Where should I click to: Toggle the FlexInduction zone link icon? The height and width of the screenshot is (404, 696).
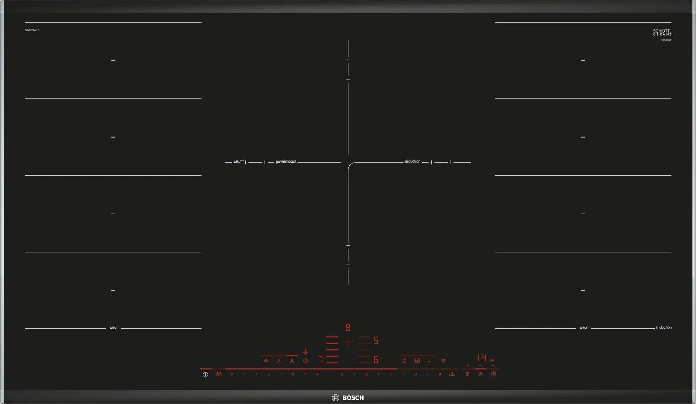pyautogui.click(x=430, y=361)
